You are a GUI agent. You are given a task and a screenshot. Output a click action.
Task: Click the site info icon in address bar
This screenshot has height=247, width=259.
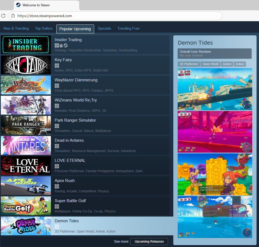tap(13, 16)
